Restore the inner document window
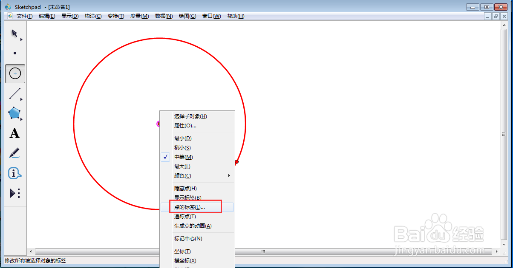This screenshot has height=268, width=513. 496,16
